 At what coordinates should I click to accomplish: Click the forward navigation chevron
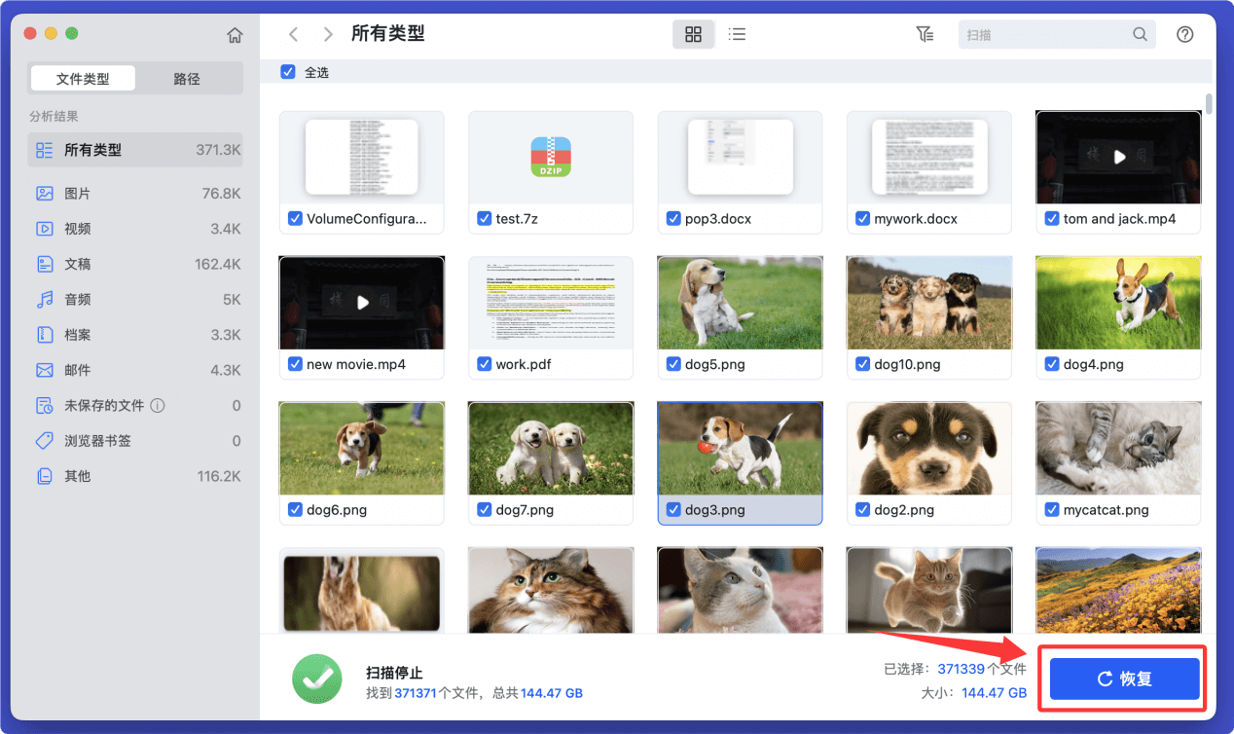328,34
